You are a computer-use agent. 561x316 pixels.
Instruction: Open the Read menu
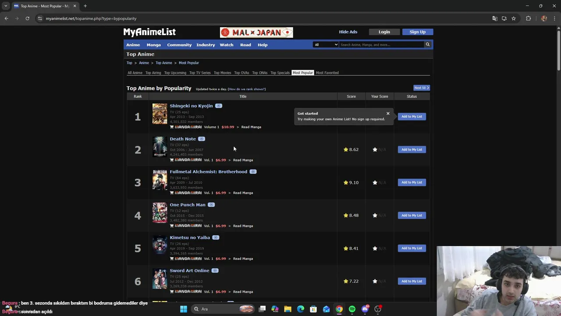tap(245, 45)
